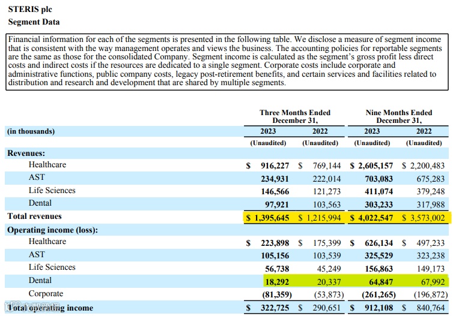Click Healthcare revenue value 769,144
Image resolution: width=453 pixels, height=316 pixels.
[x=327, y=165]
